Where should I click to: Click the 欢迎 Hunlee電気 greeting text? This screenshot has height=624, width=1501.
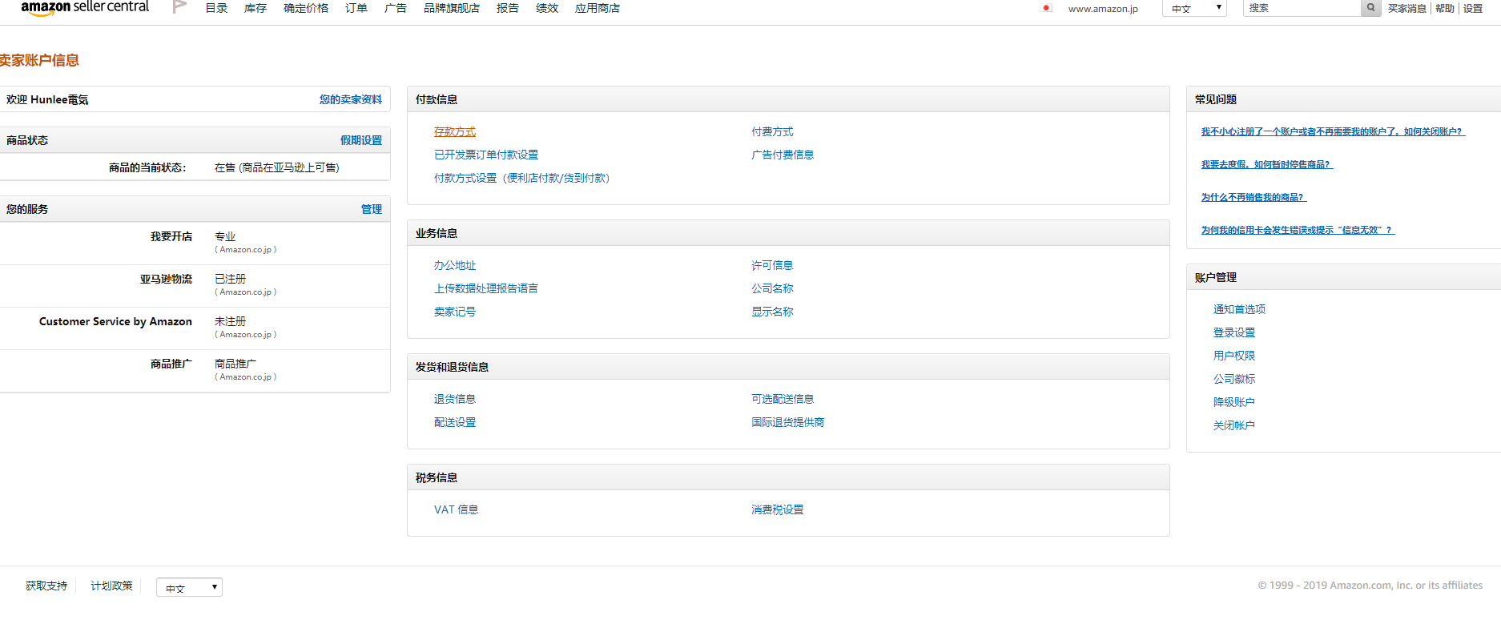(x=47, y=99)
